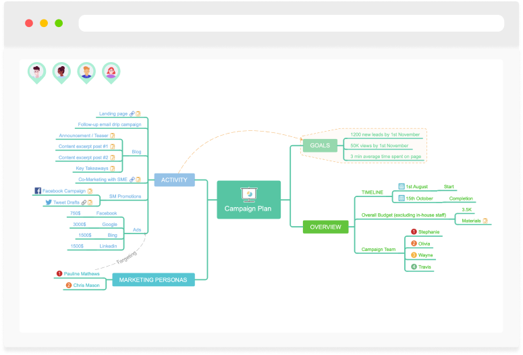The width and height of the screenshot is (523, 355).
Task: Click the Twitter bird icon beside Tweet Drafts
Action: point(49,202)
